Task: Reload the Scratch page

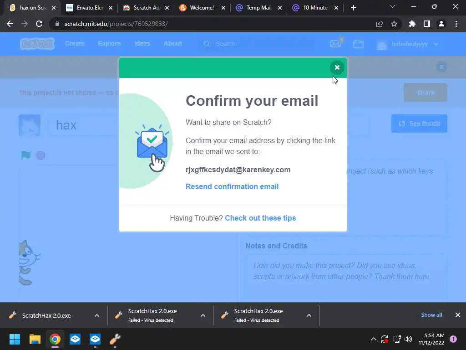Action: click(39, 24)
